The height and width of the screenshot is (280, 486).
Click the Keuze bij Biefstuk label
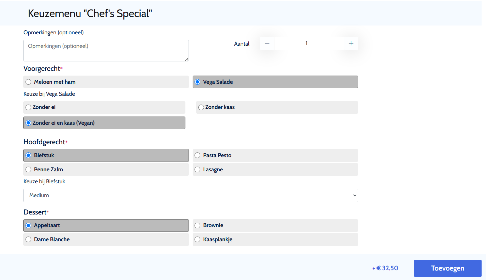coord(44,181)
